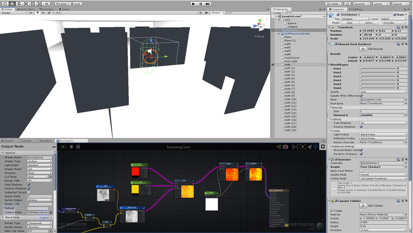Toggle the live mode icon in shader editor
This screenshot has width=413, height=233.
[63, 147]
